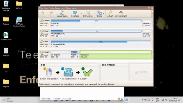Screen dimensions: 183x103
Task: Open the one desktop folder
Action: coord(6,68)
